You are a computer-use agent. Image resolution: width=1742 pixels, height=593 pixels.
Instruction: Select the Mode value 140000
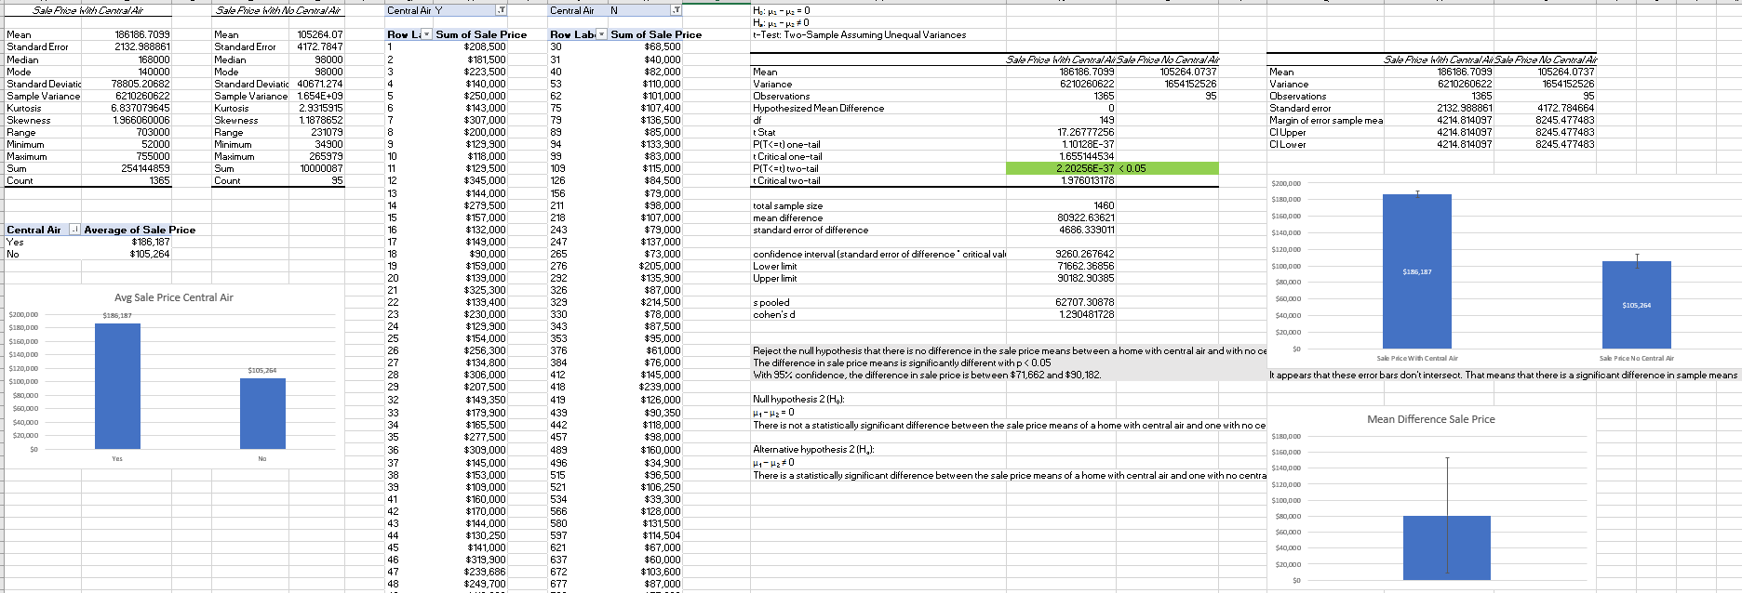(154, 72)
